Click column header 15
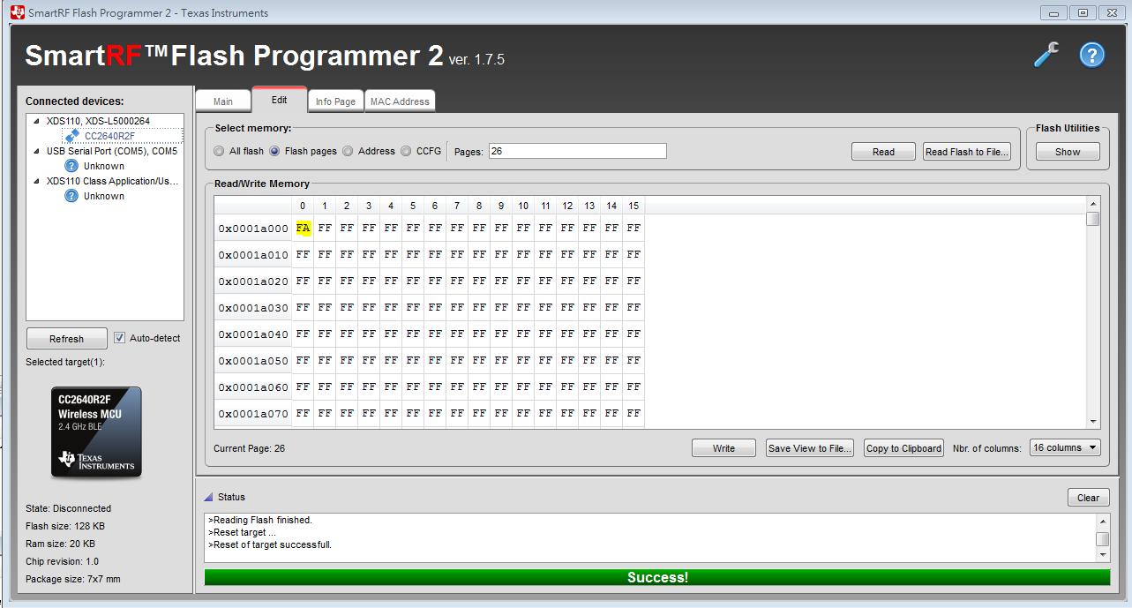This screenshot has height=608, width=1132. tap(633, 206)
